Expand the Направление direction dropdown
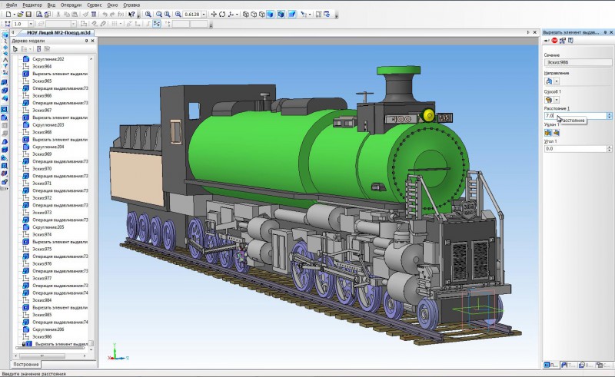The height and width of the screenshot is (377, 615). [557, 81]
